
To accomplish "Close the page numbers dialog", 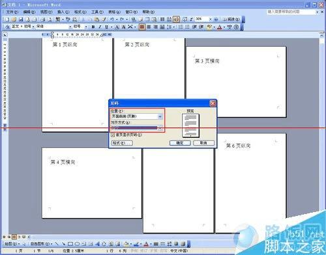I will click(213, 103).
